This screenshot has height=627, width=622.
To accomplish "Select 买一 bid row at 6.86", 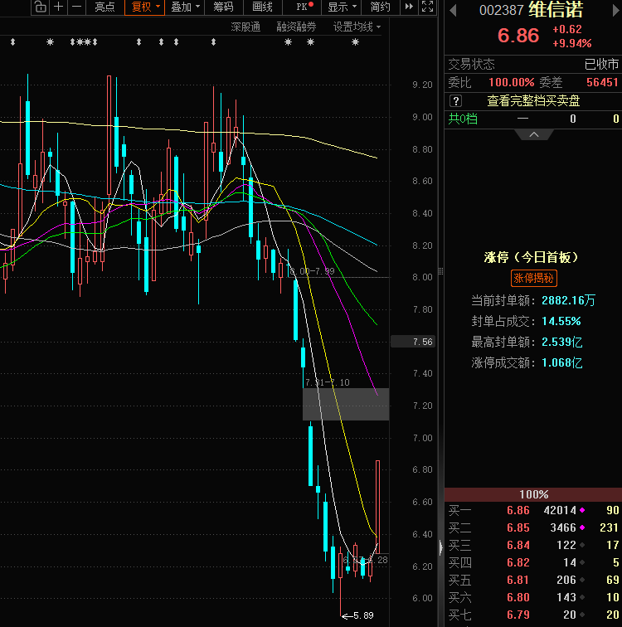I will pos(533,510).
